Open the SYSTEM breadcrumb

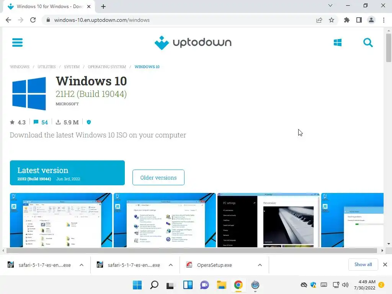pyautogui.click(x=72, y=67)
